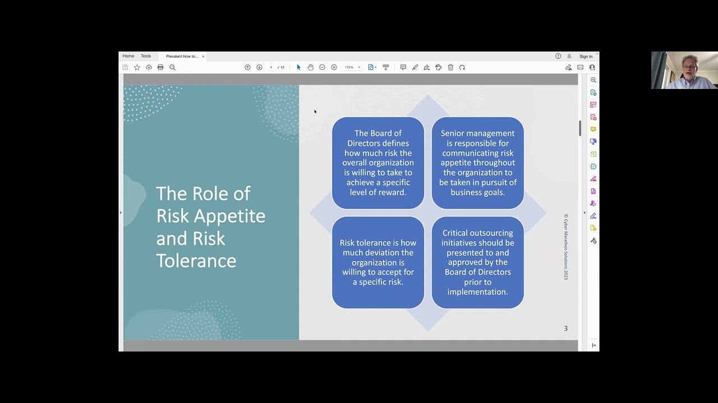The height and width of the screenshot is (403, 718).
Task: Send file by email envelope icon
Action: tap(581, 67)
